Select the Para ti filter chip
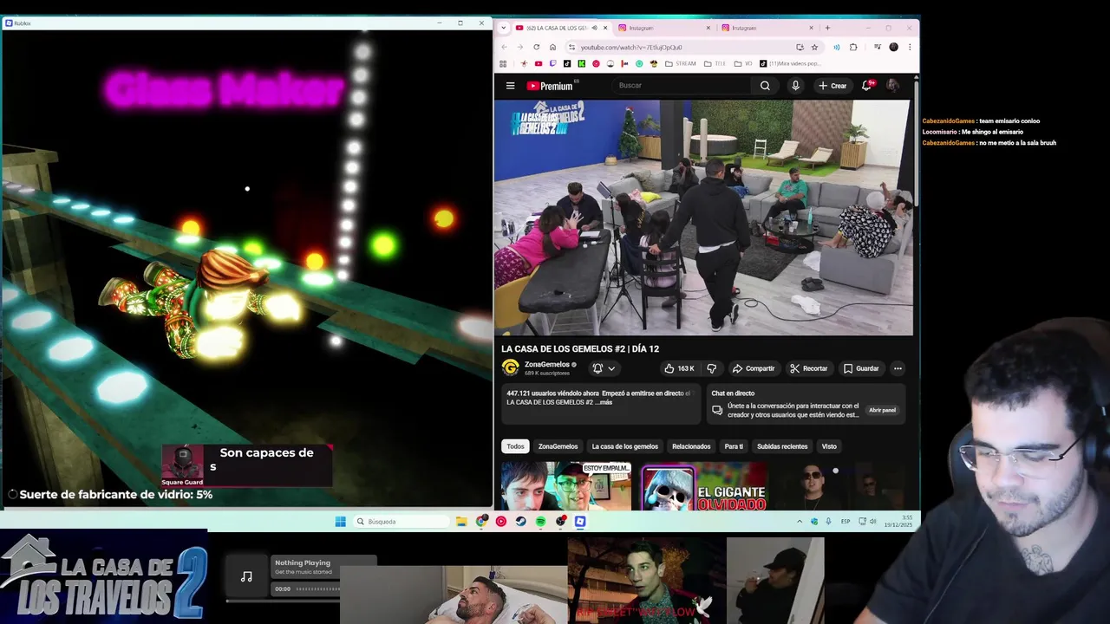The image size is (1110, 624). pyautogui.click(x=734, y=446)
